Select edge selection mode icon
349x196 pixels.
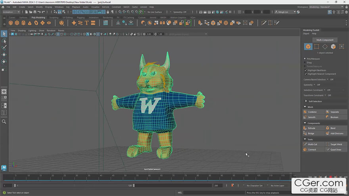point(325,46)
